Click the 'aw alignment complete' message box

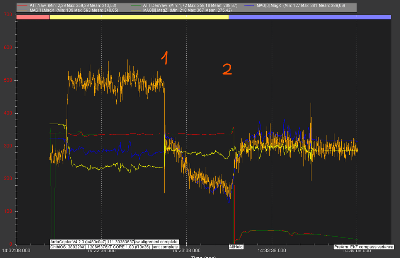click(156, 241)
